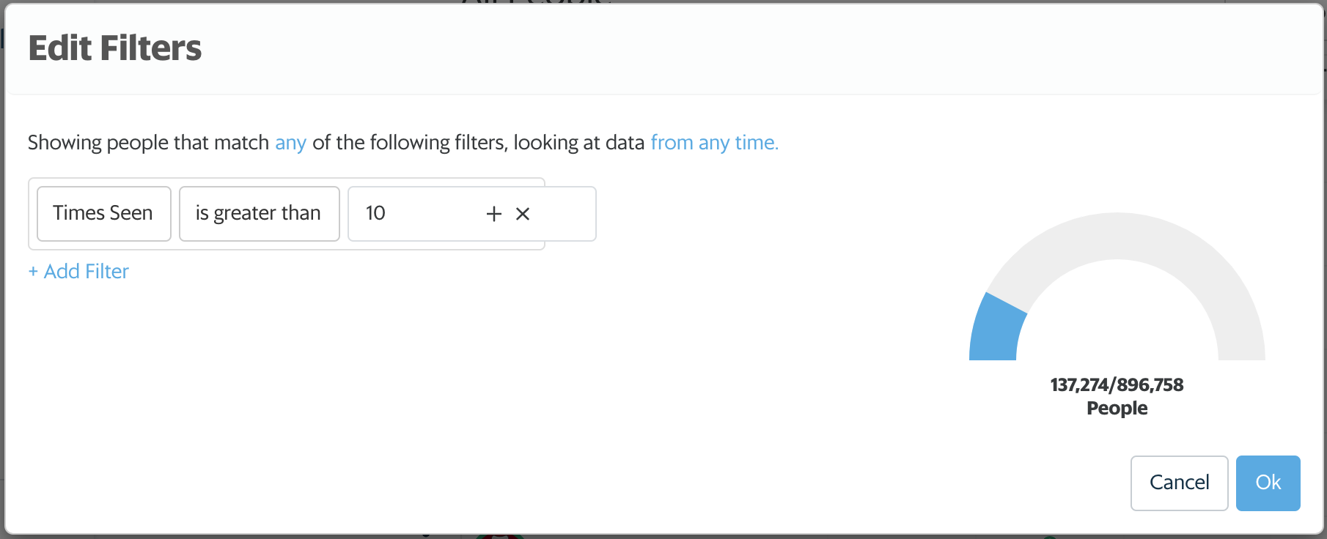Click the 'Showing people that match' text
1327x539 pixels.
149,143
